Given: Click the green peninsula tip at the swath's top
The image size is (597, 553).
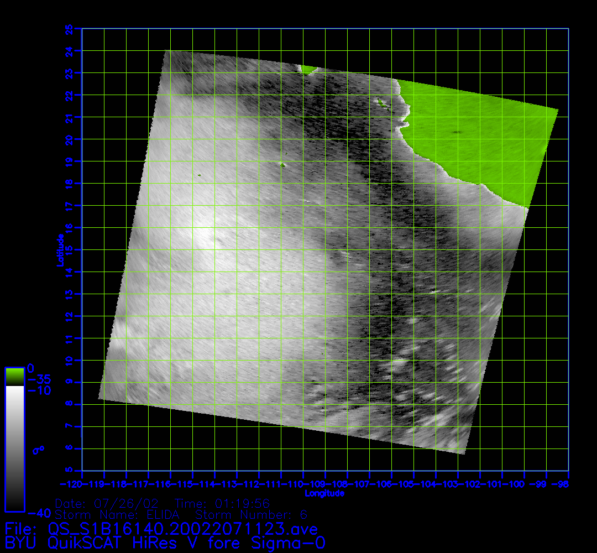Looking at the screenshot, I should point(308,69).
